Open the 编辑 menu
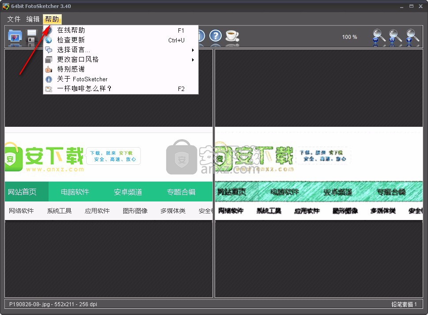Image resolution: width=428 pixels, height=315 pixels. (x=33, y=19)
